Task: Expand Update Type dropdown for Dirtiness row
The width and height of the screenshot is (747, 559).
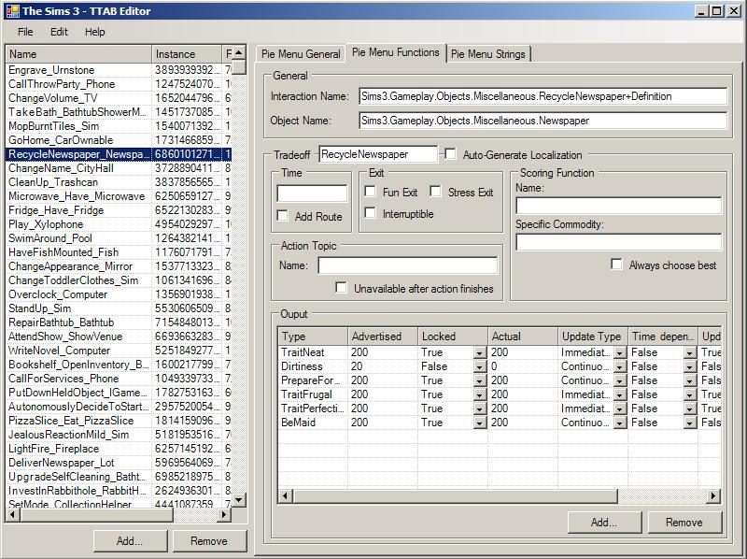Action: (620, 366)
